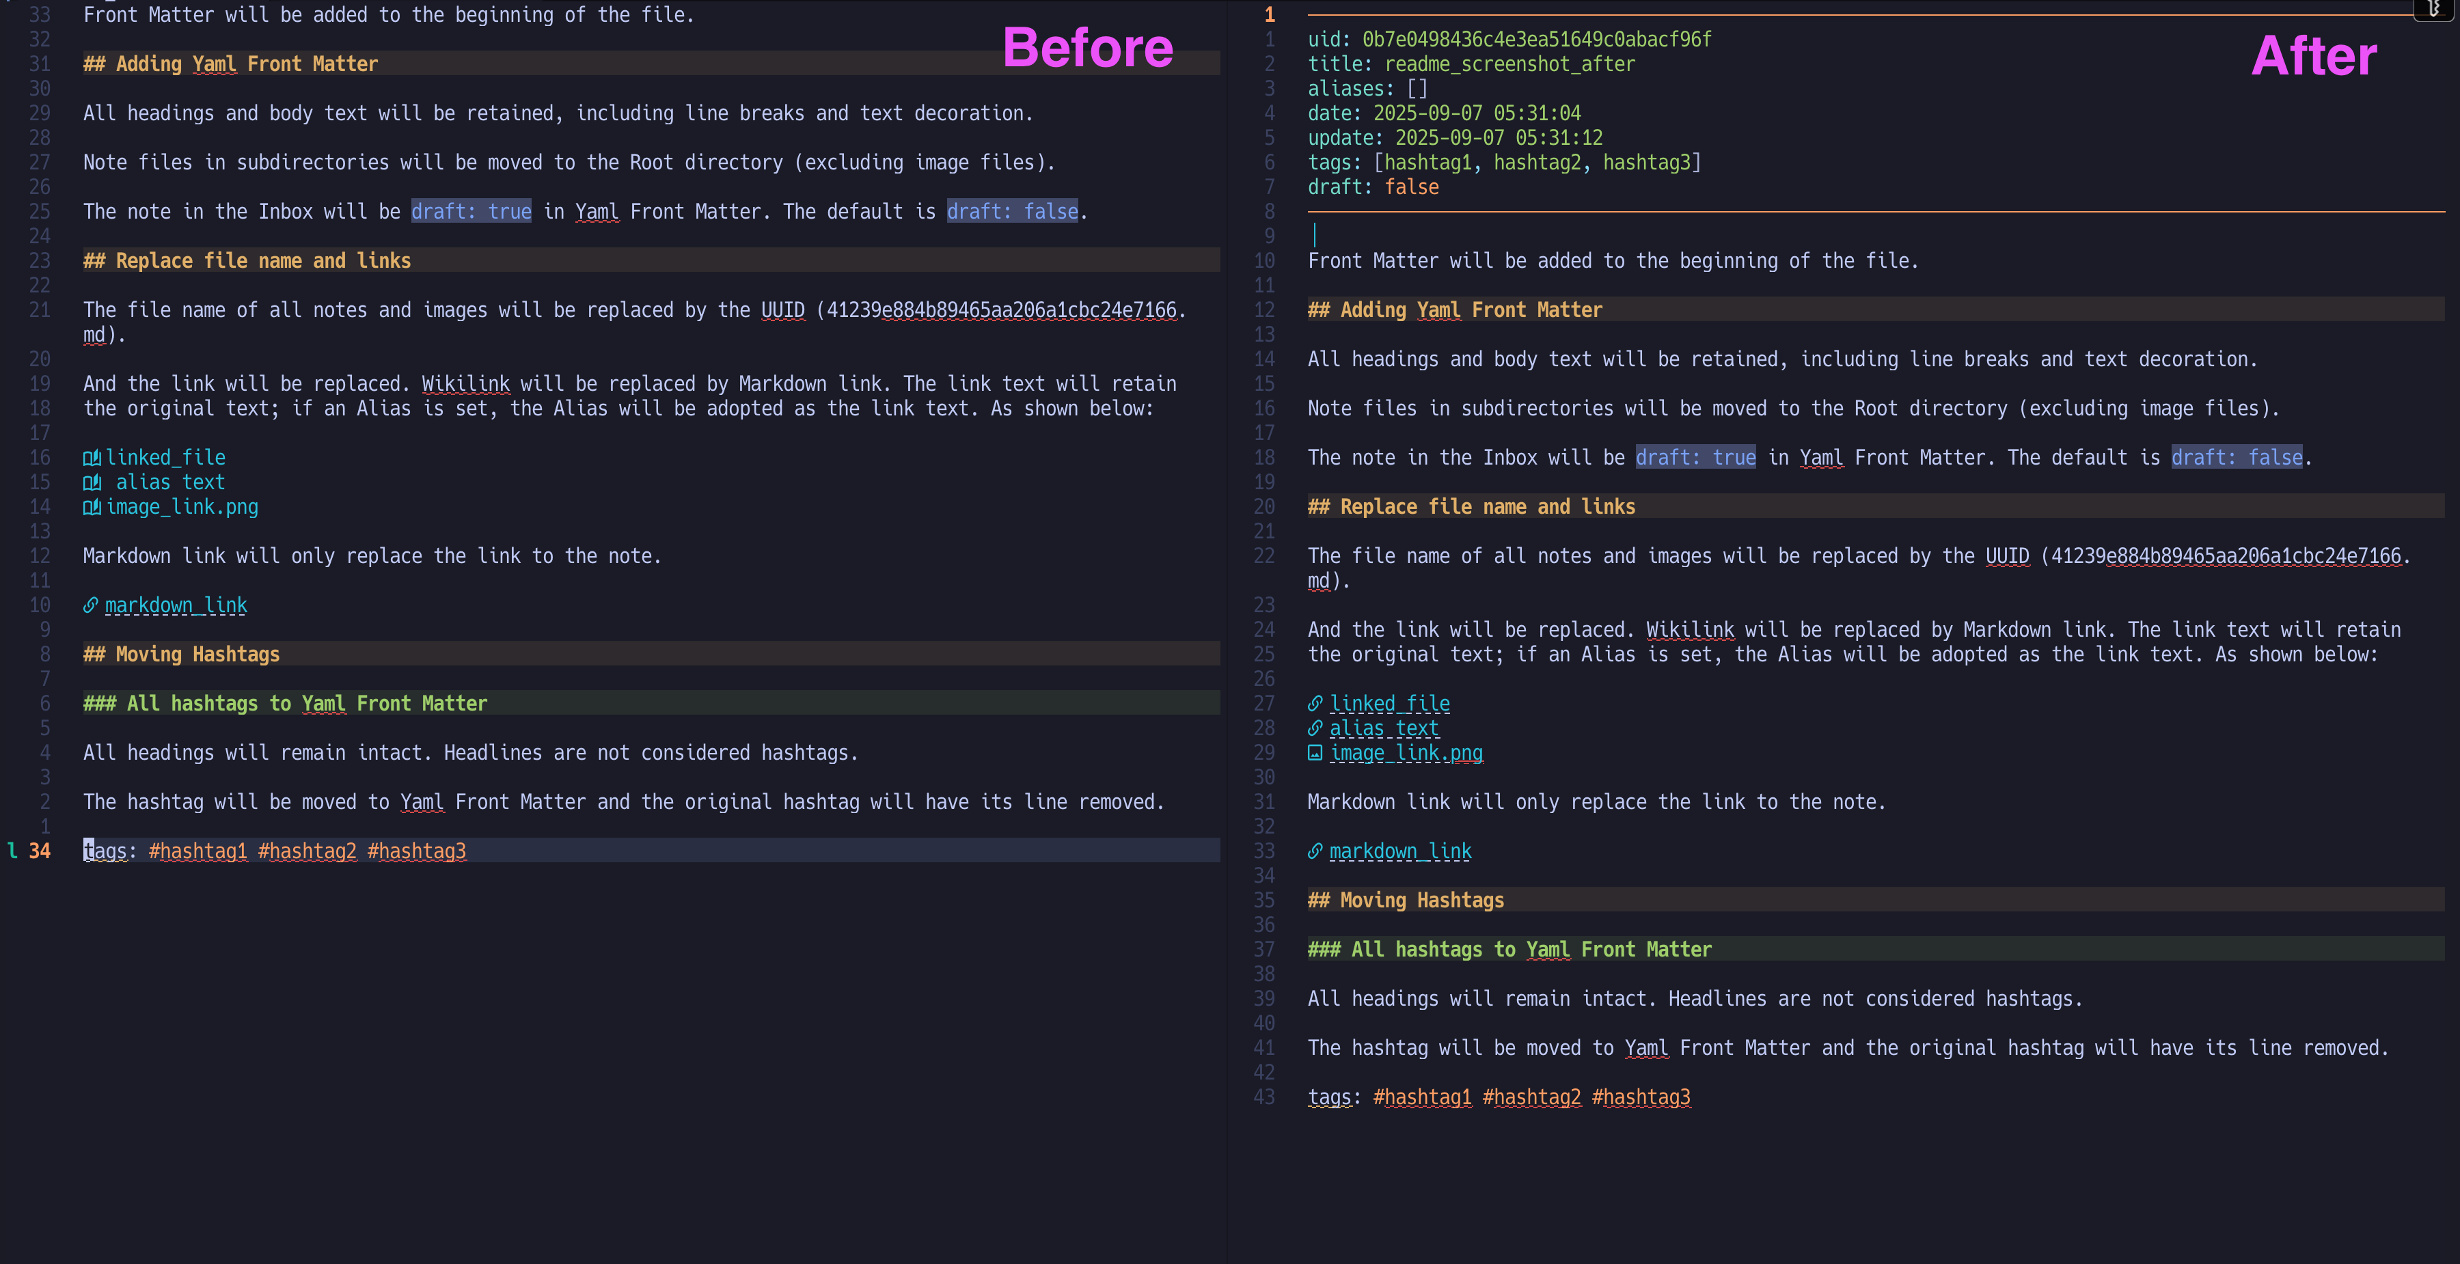Image resolution: width=2460 pixels, height=1264 pixels.
Task: Click the wiki icon beside linked_file
Action: [92, 458]
